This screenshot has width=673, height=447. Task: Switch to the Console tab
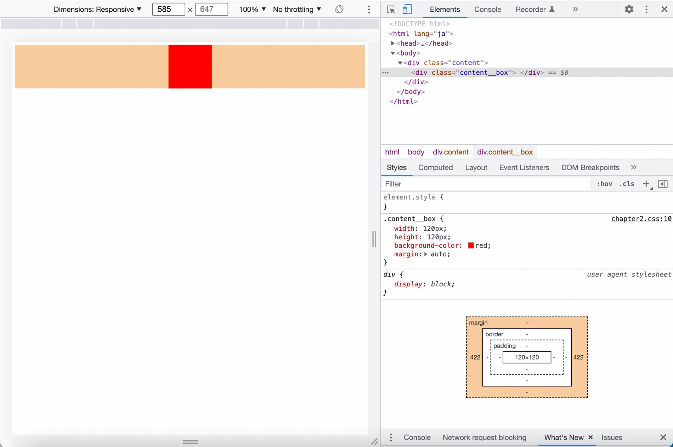coord(487,10)
